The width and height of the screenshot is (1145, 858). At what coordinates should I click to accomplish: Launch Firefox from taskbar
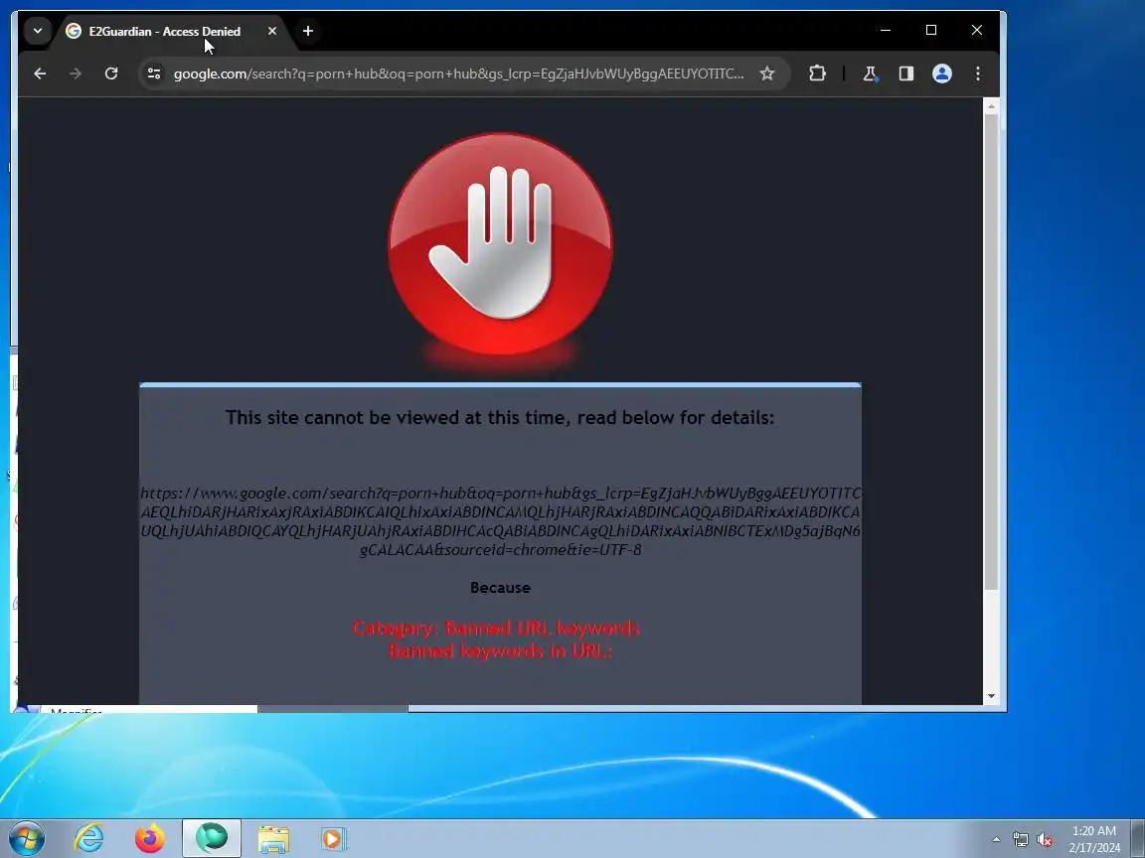[150, 838]
